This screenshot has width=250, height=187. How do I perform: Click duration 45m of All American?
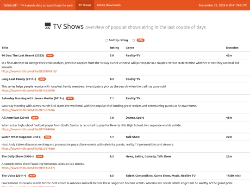tap(229, 118)
